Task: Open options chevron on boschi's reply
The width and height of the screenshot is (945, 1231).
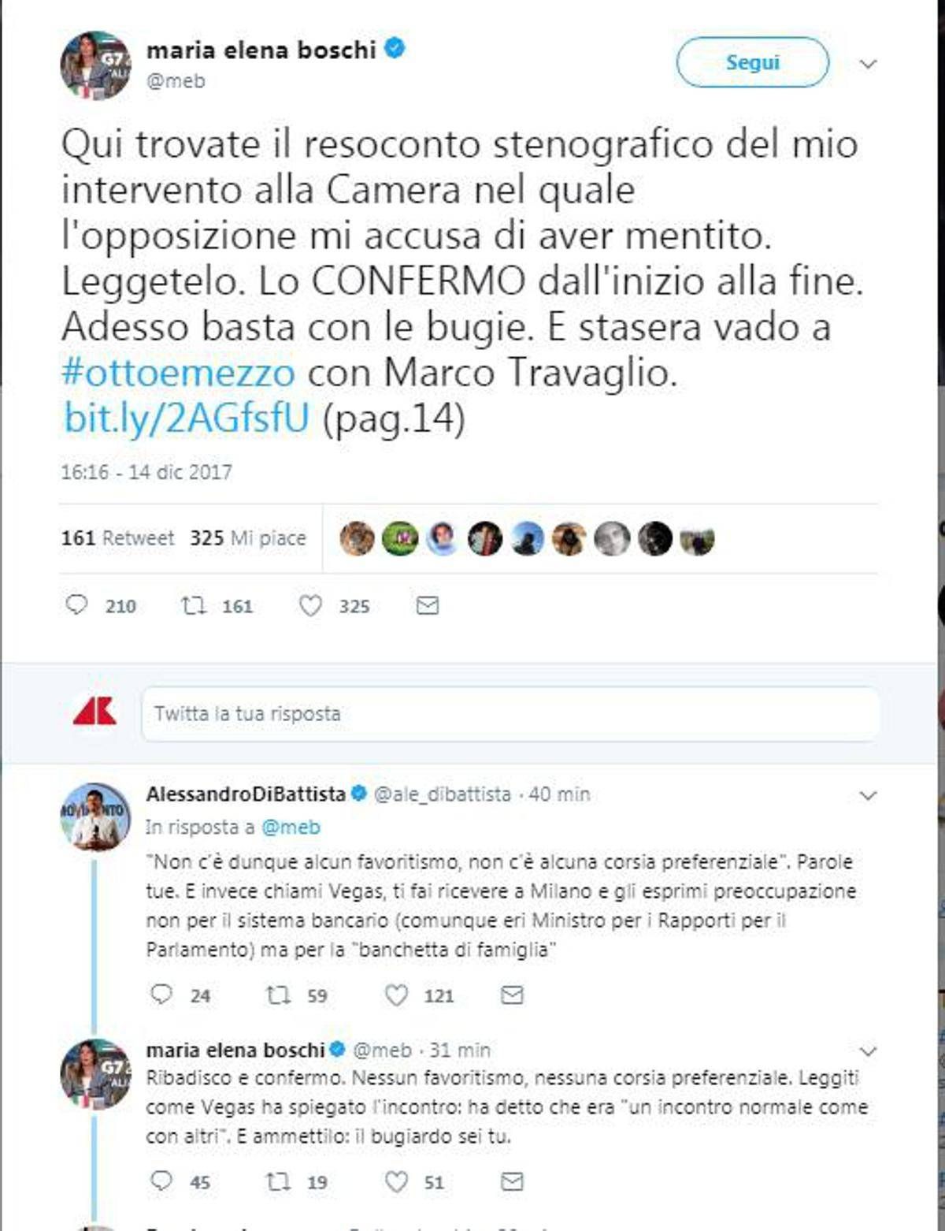Action: [x=868, y=1051]
